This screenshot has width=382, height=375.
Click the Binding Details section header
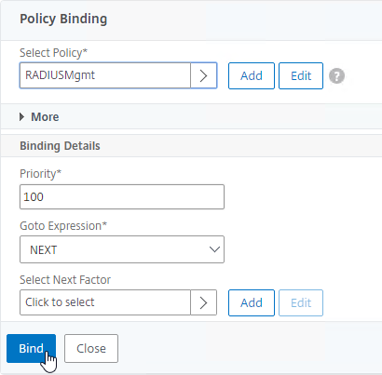(x=60, y=146)
